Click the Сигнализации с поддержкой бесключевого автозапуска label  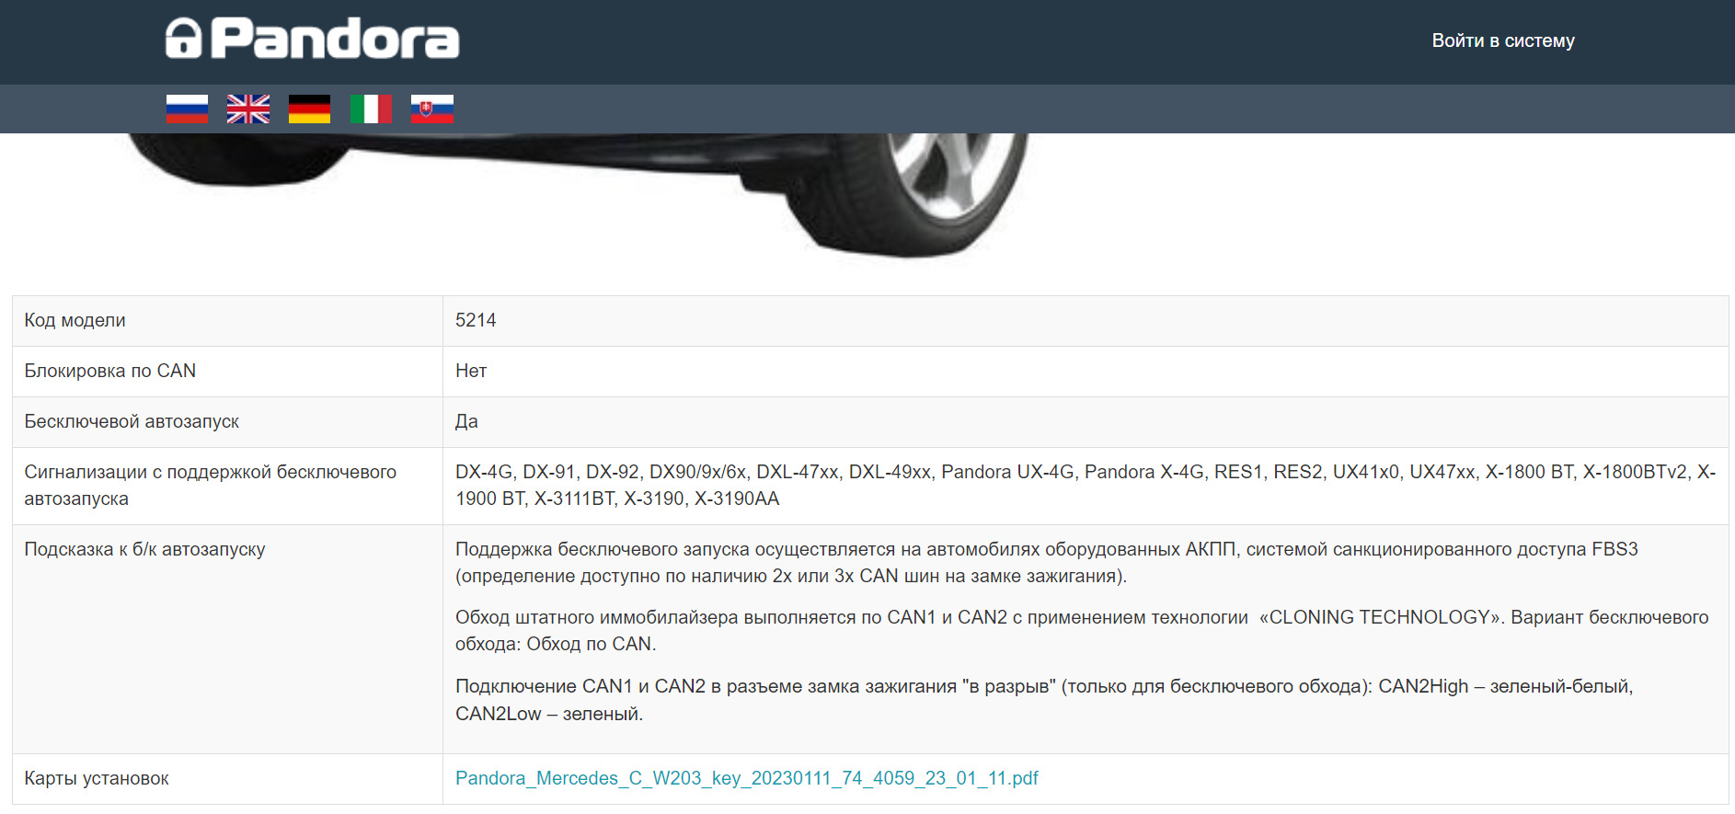tap(211, 486)
